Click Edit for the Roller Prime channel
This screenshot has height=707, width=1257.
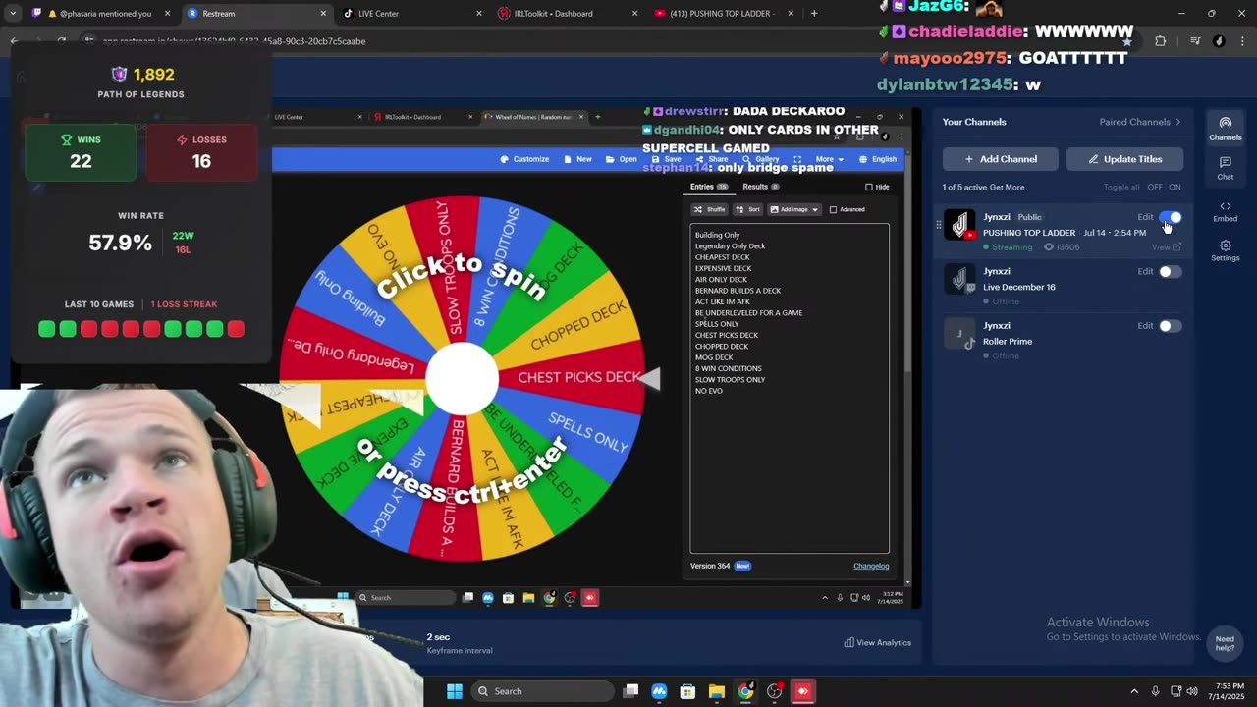[x=1145, y=325]
